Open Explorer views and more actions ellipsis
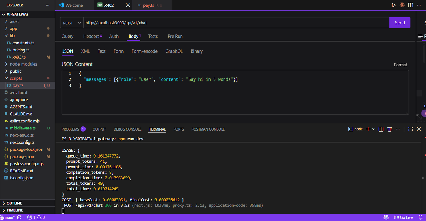The width and height of the screenshot is (426, 221). pyautogui.click(x=48, y=5)
